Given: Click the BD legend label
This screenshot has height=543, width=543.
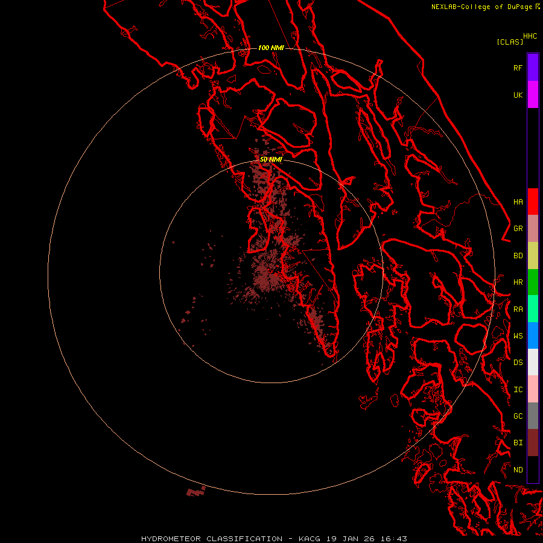Looking at the screenshot, I should click(x=518, y=256).
